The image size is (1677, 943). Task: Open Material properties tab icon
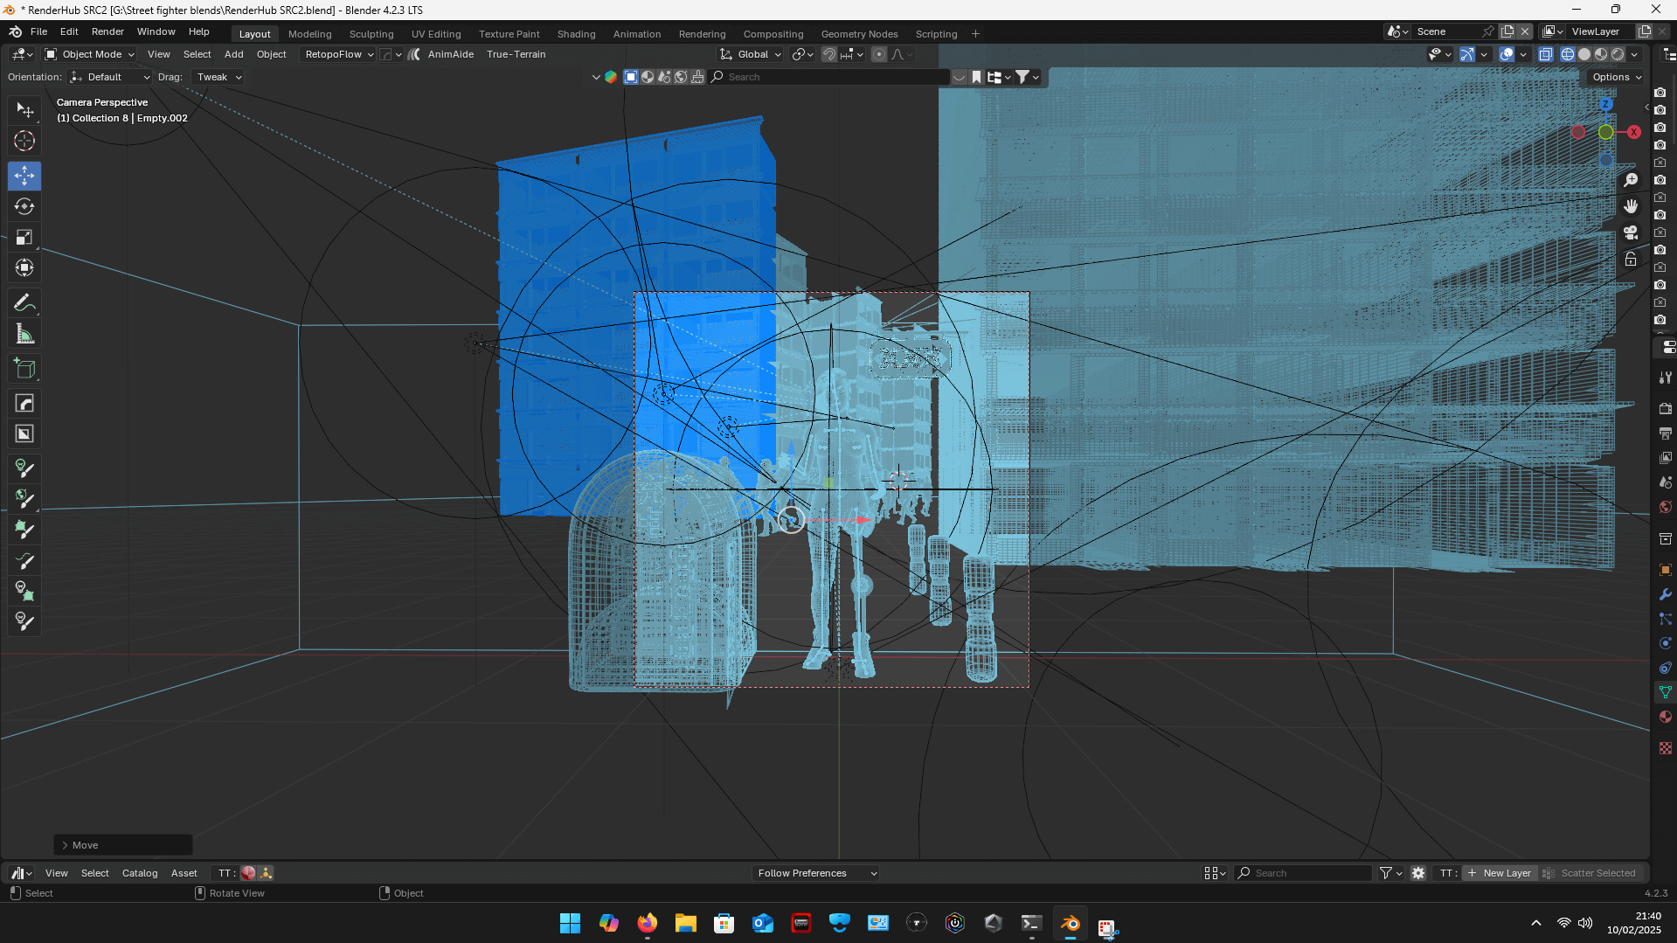pos(1666,717)
